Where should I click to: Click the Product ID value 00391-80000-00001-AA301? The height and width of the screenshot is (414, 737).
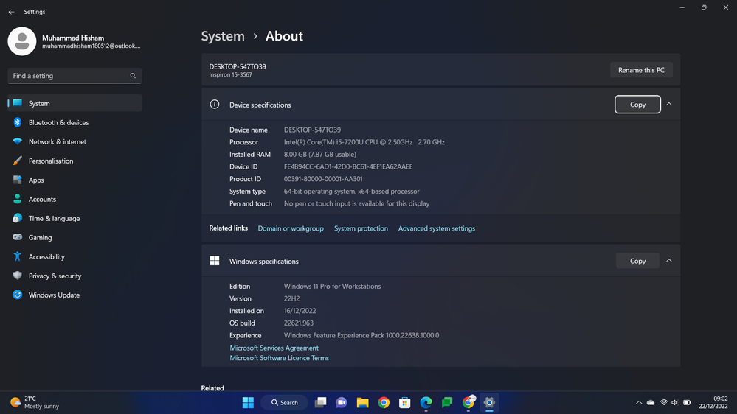point(323,179)
